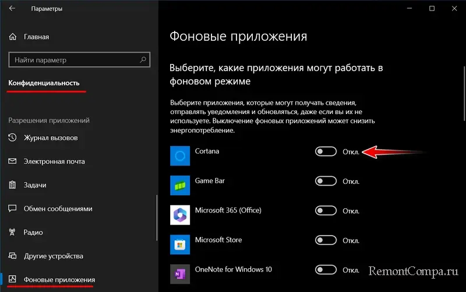Close the Параметры window
The width and height of the screenshot is (466, 292).
tap(454, 8)
